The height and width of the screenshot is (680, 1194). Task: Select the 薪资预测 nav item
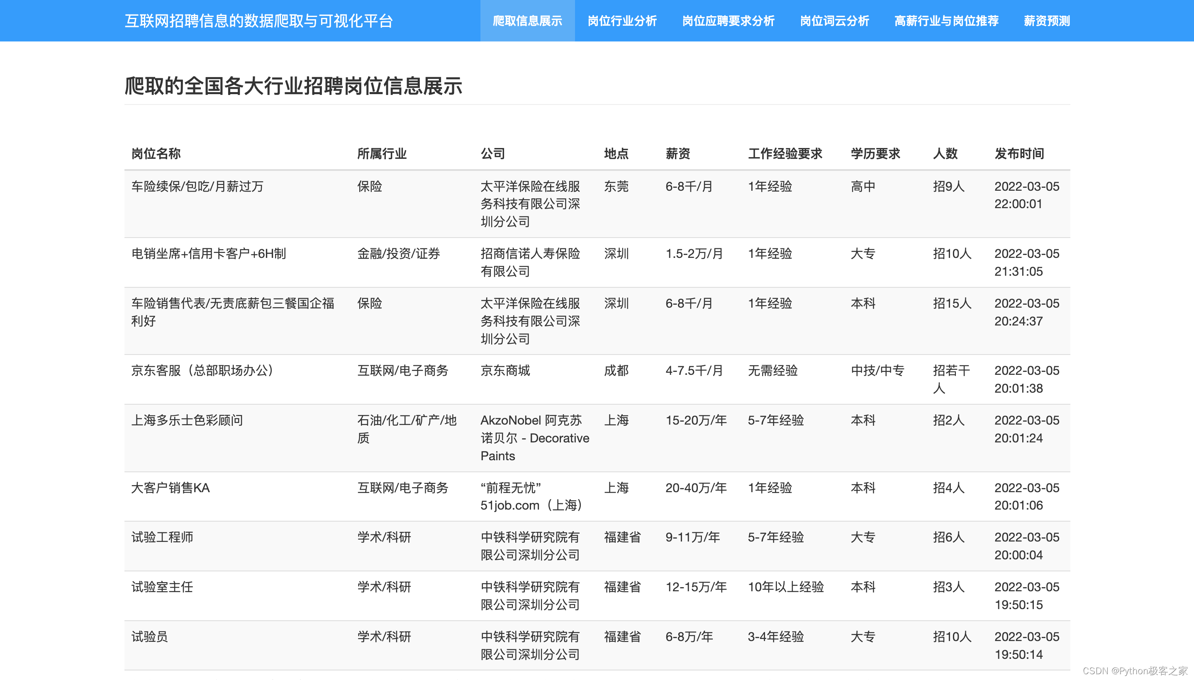click(1046, 21)
